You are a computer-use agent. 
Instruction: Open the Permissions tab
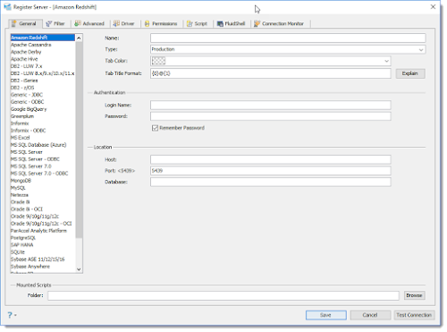[x=161, y=23]
